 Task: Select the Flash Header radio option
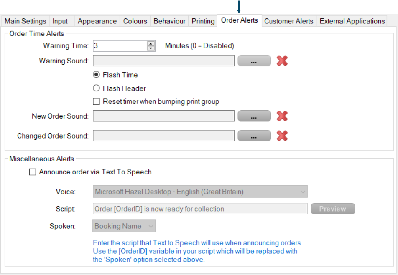pyautogui.click(x=97, y=88)
